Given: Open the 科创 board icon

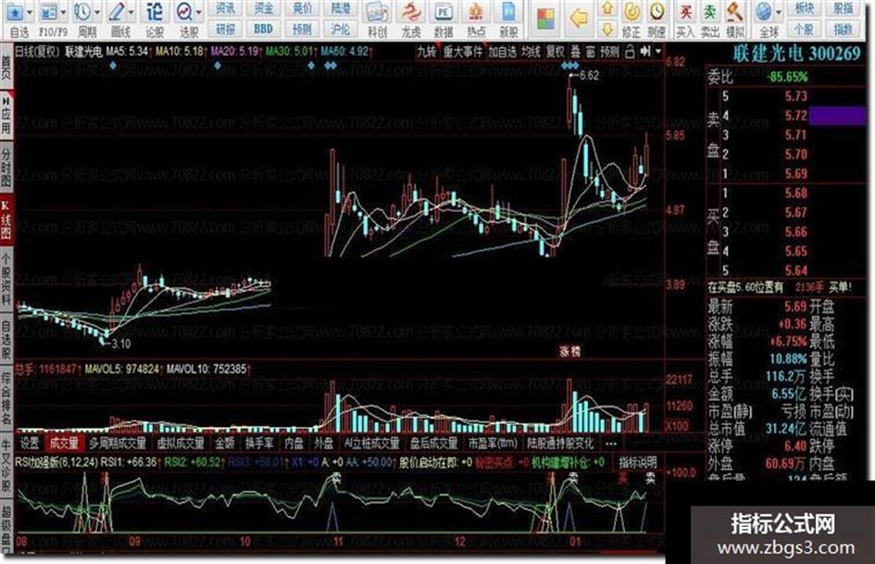Looking at the screenshot, I should tap(377, 13).
